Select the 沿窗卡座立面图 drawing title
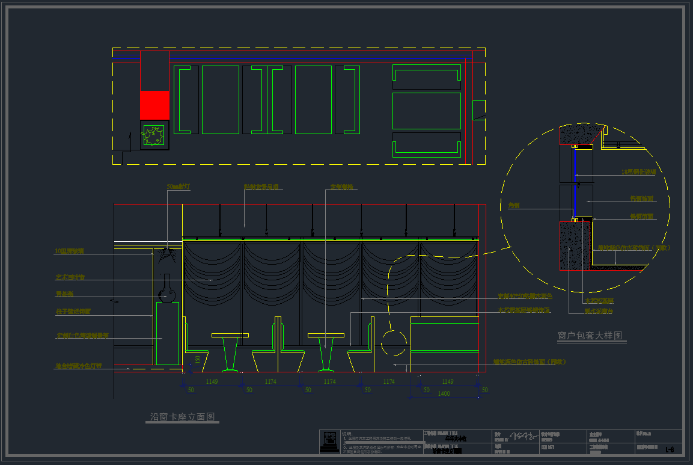 click(183, 417)
